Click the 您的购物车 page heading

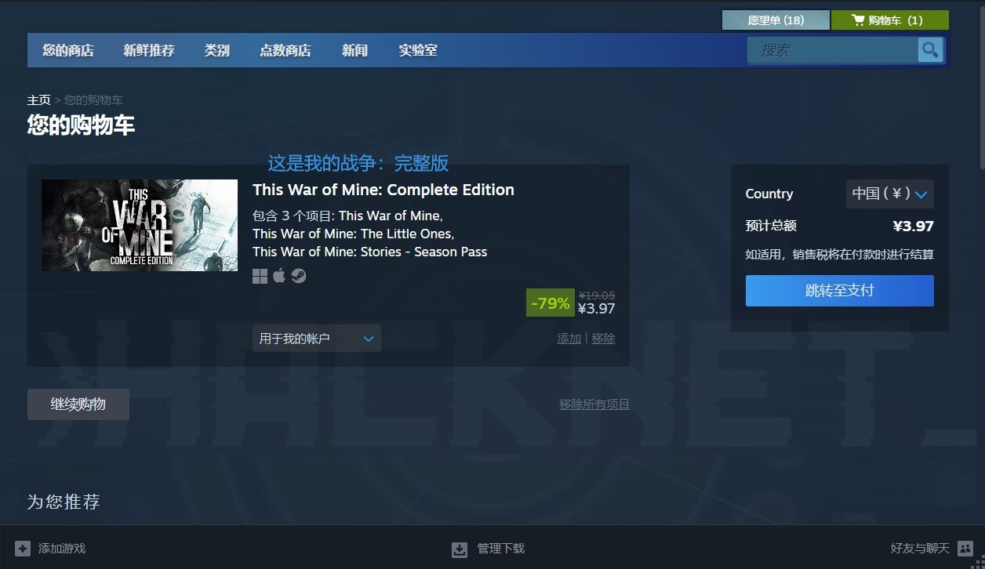[x=81, y=125]
